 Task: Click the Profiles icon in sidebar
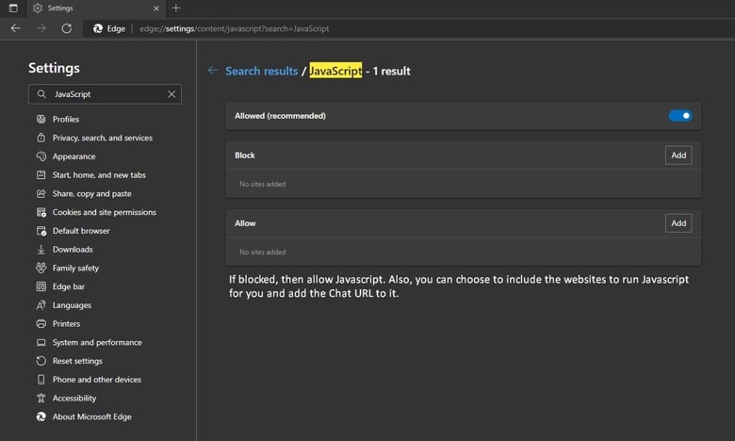(41, 120)
